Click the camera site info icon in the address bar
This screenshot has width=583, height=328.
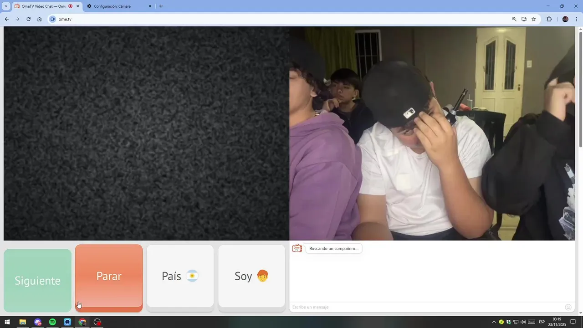[x=52, y=19]
